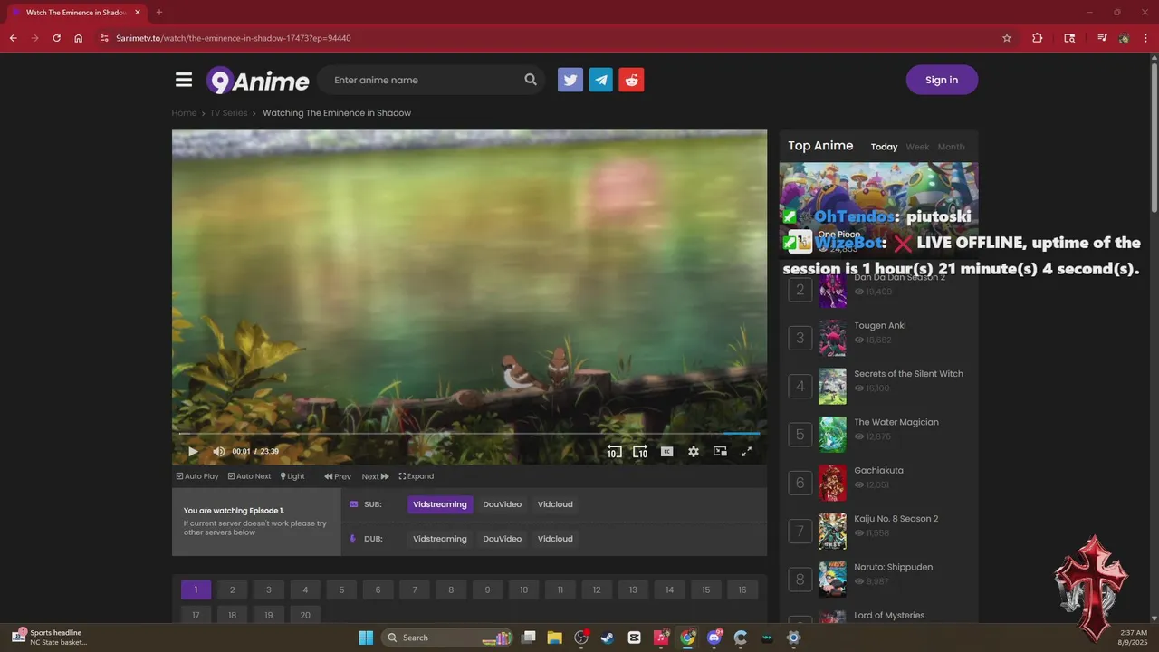Click the Home breadcrumb link
The image size is (1159, 652).
tap(184, 113)
